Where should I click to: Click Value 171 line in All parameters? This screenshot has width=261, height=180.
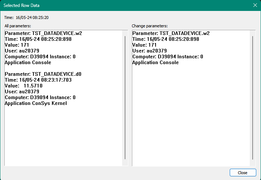pyautogui.click(x=17, y=45)
